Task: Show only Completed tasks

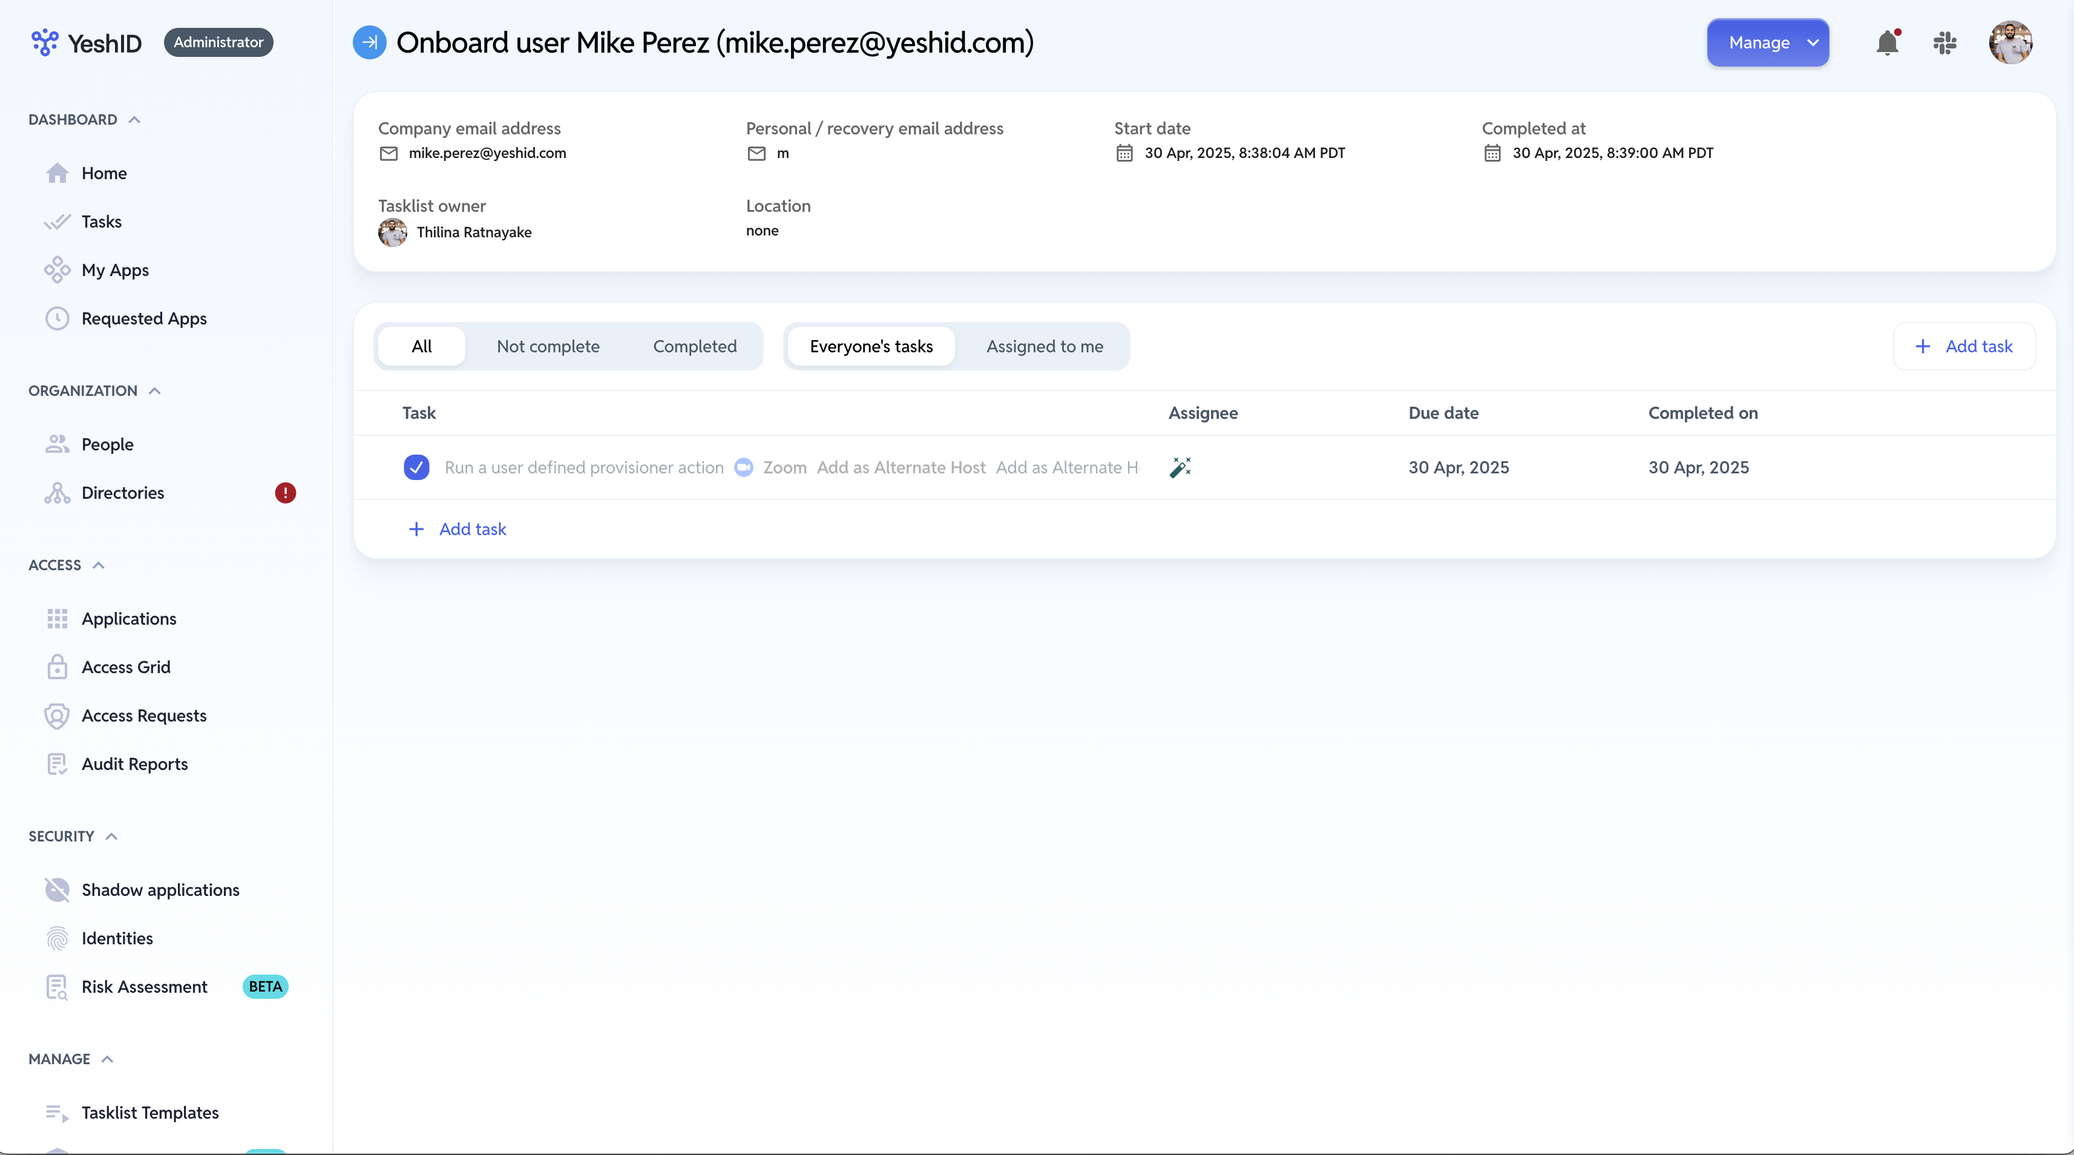Action: point(694,346)
